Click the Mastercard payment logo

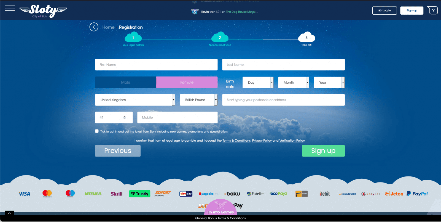(47, 194)
